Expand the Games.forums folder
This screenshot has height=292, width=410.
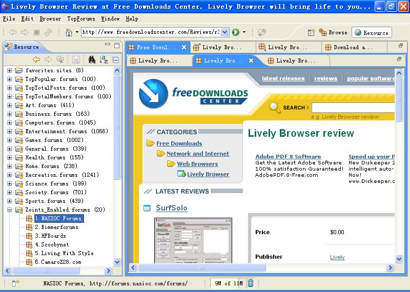pyautogui.click(x=9, y=140)
